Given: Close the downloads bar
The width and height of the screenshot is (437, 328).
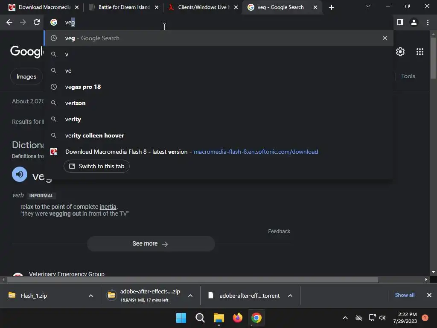Looking at the screenshot, I should point(429,295).
